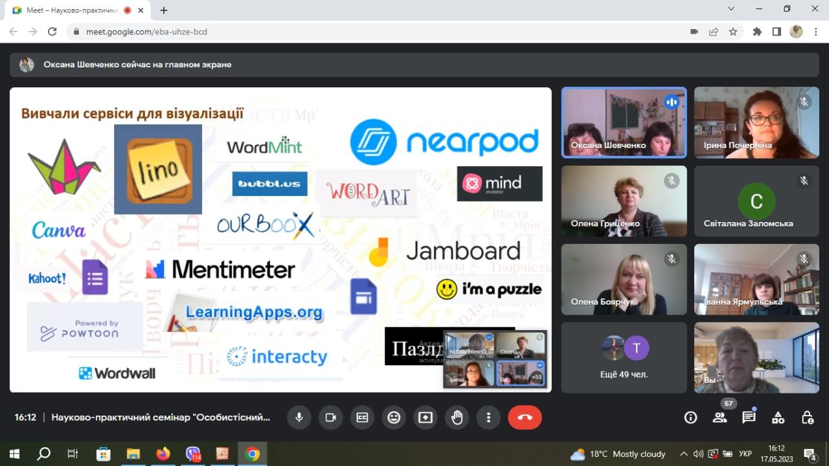The image size is (829, 466).
Task: Open Windows notification center
Action: pyautogui.click(x=810, y=454)
